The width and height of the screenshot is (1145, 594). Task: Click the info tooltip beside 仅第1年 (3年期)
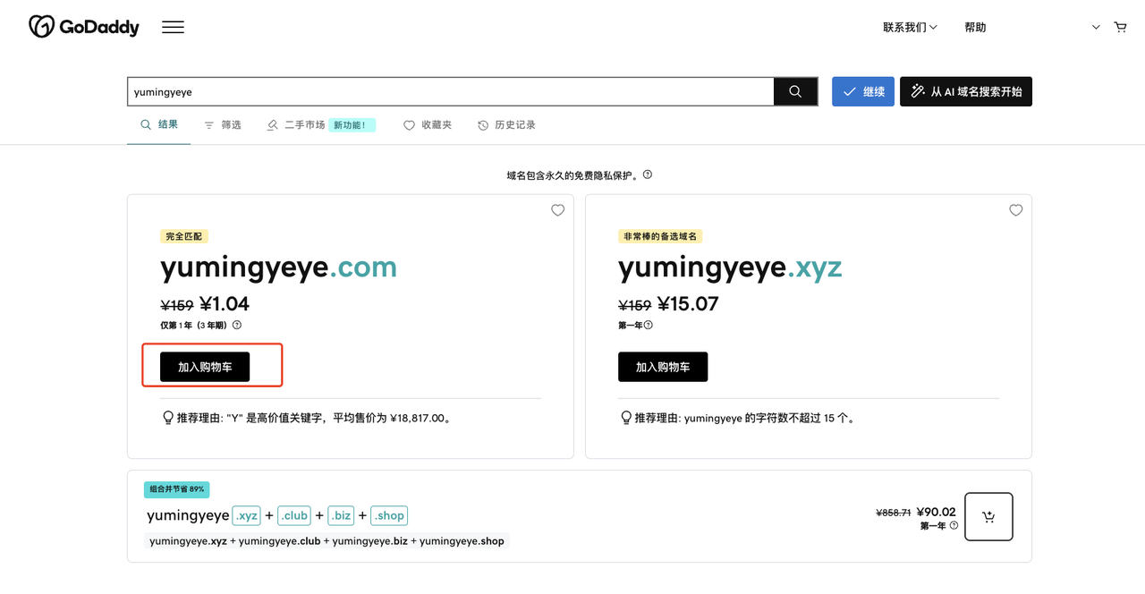(236, 325)
